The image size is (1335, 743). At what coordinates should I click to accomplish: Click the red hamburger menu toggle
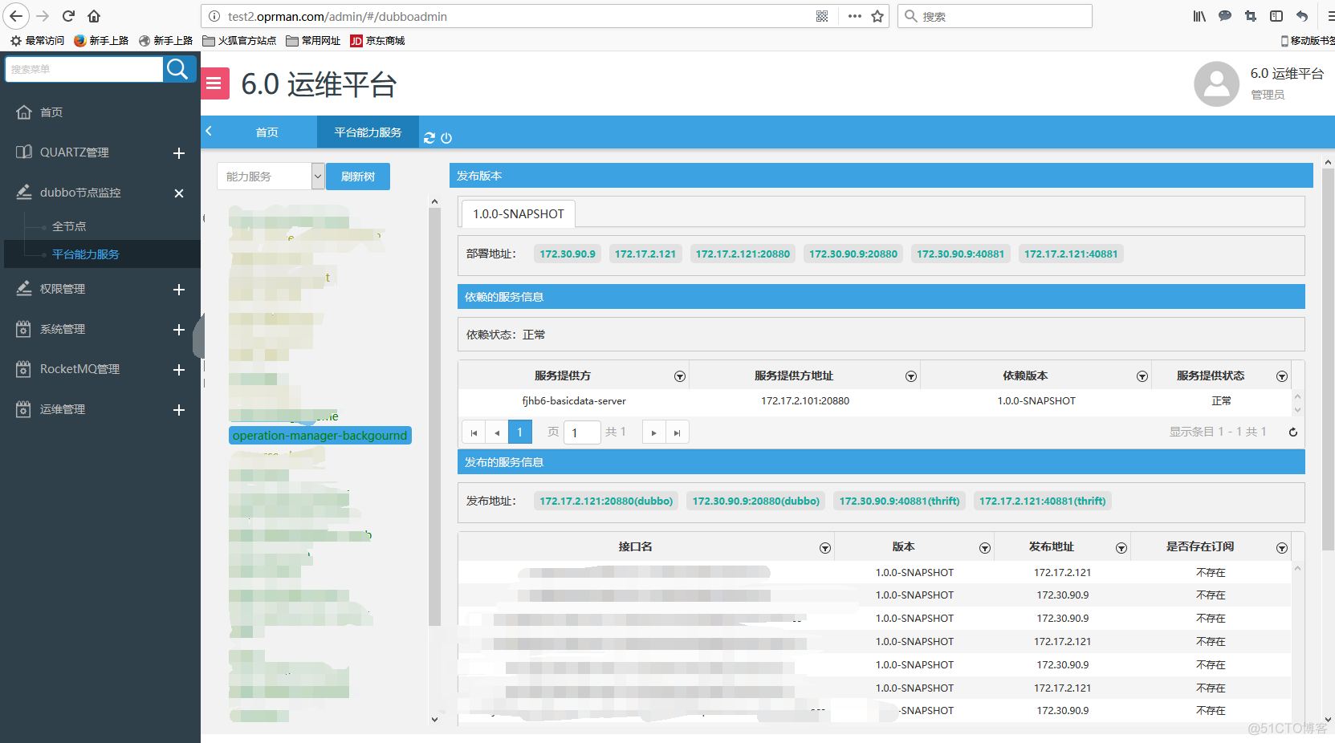click(214, 83)
